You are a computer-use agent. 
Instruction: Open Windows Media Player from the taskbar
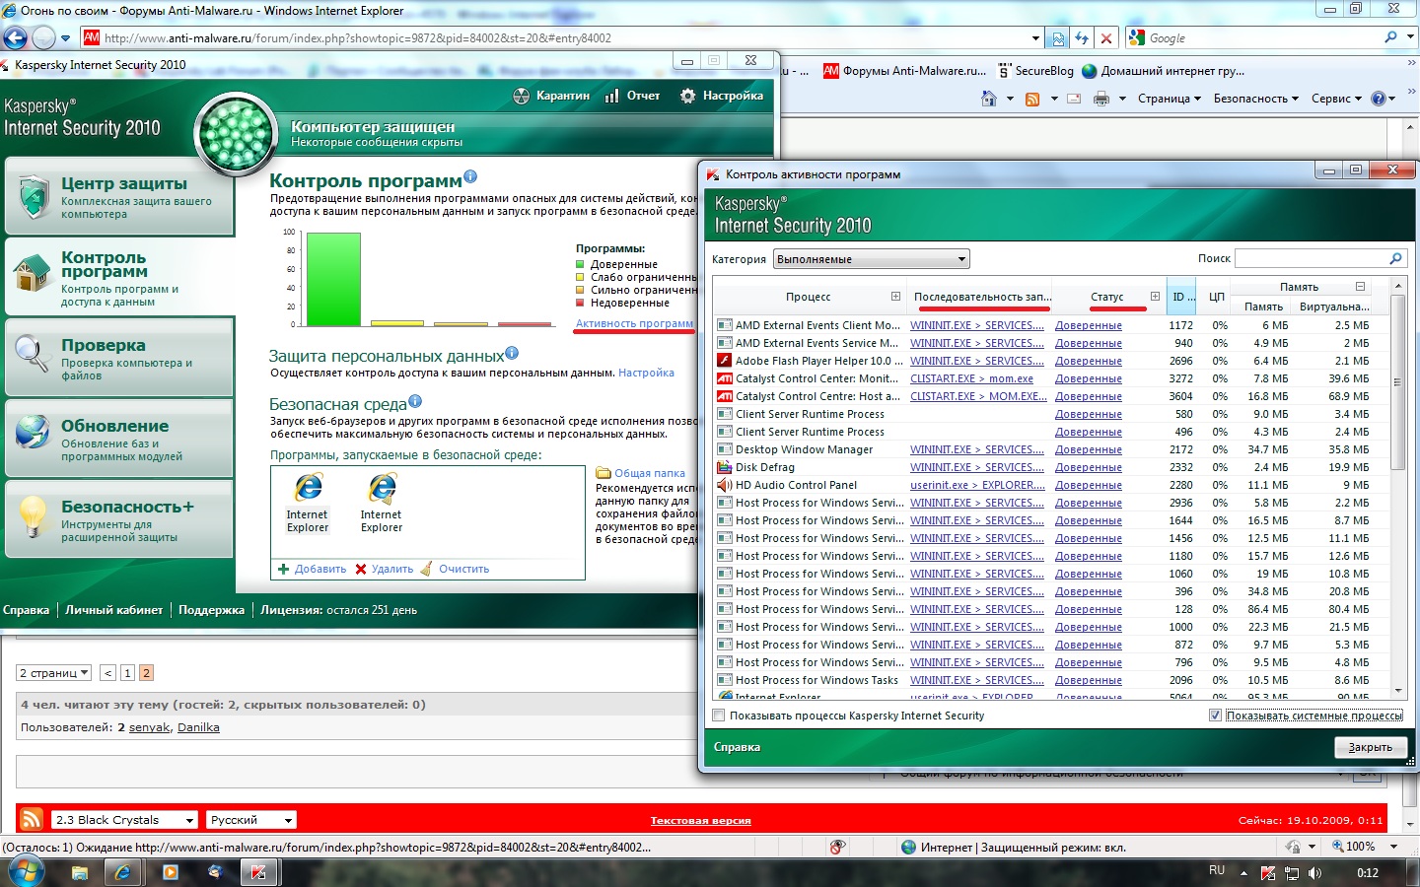(x=171, y=872)
